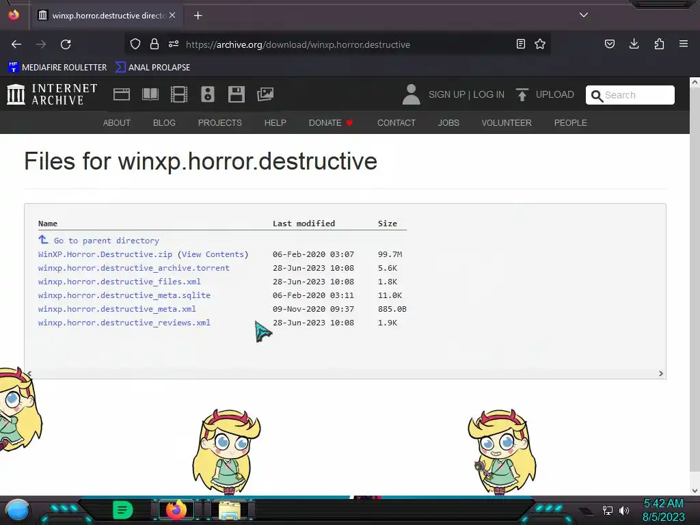The image size is (700, 525).
Task: Click the 99.7M size value
Action: click(x=390, y=254)
